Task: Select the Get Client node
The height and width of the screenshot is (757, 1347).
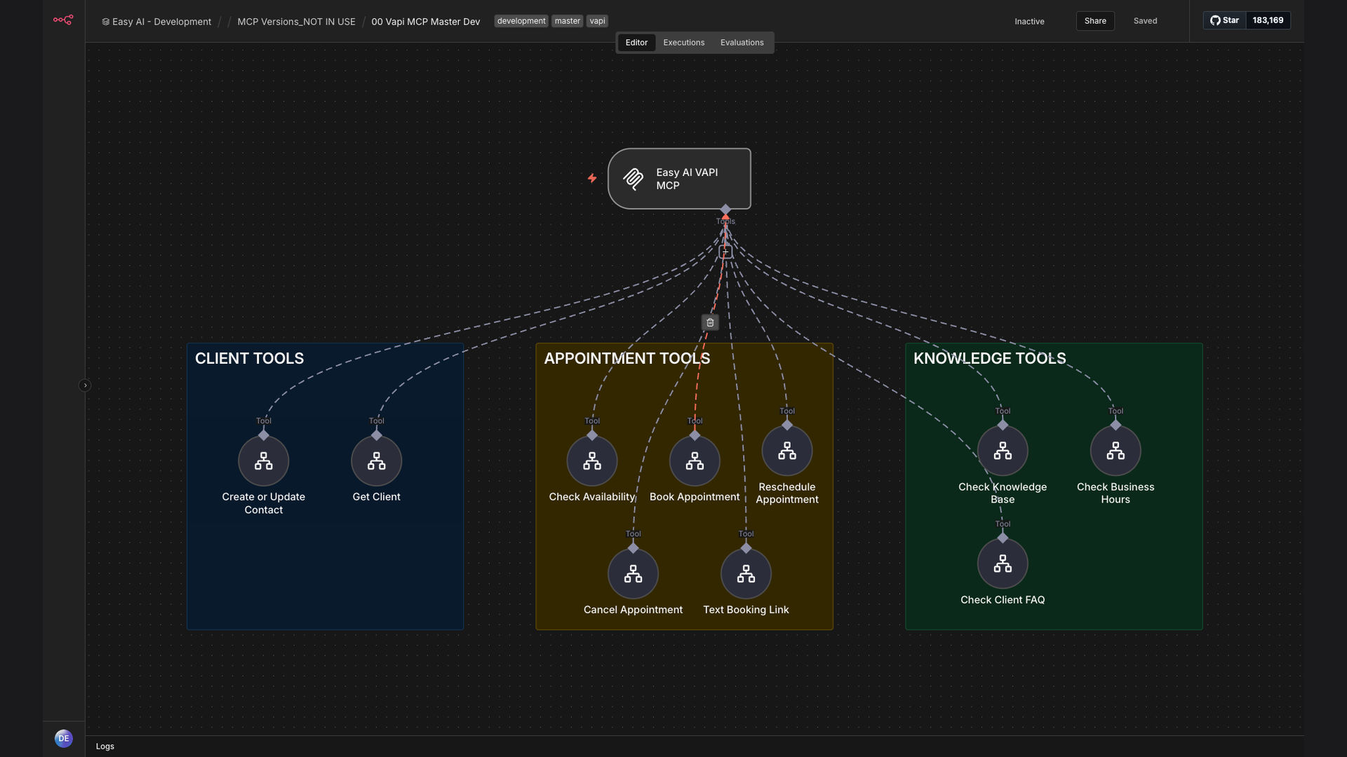Action: coord(377,461)
